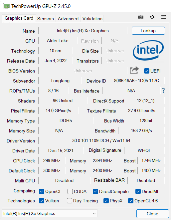Click the Lookup button
This screenshot has height=220, width=171.
[x=148, y=31]
